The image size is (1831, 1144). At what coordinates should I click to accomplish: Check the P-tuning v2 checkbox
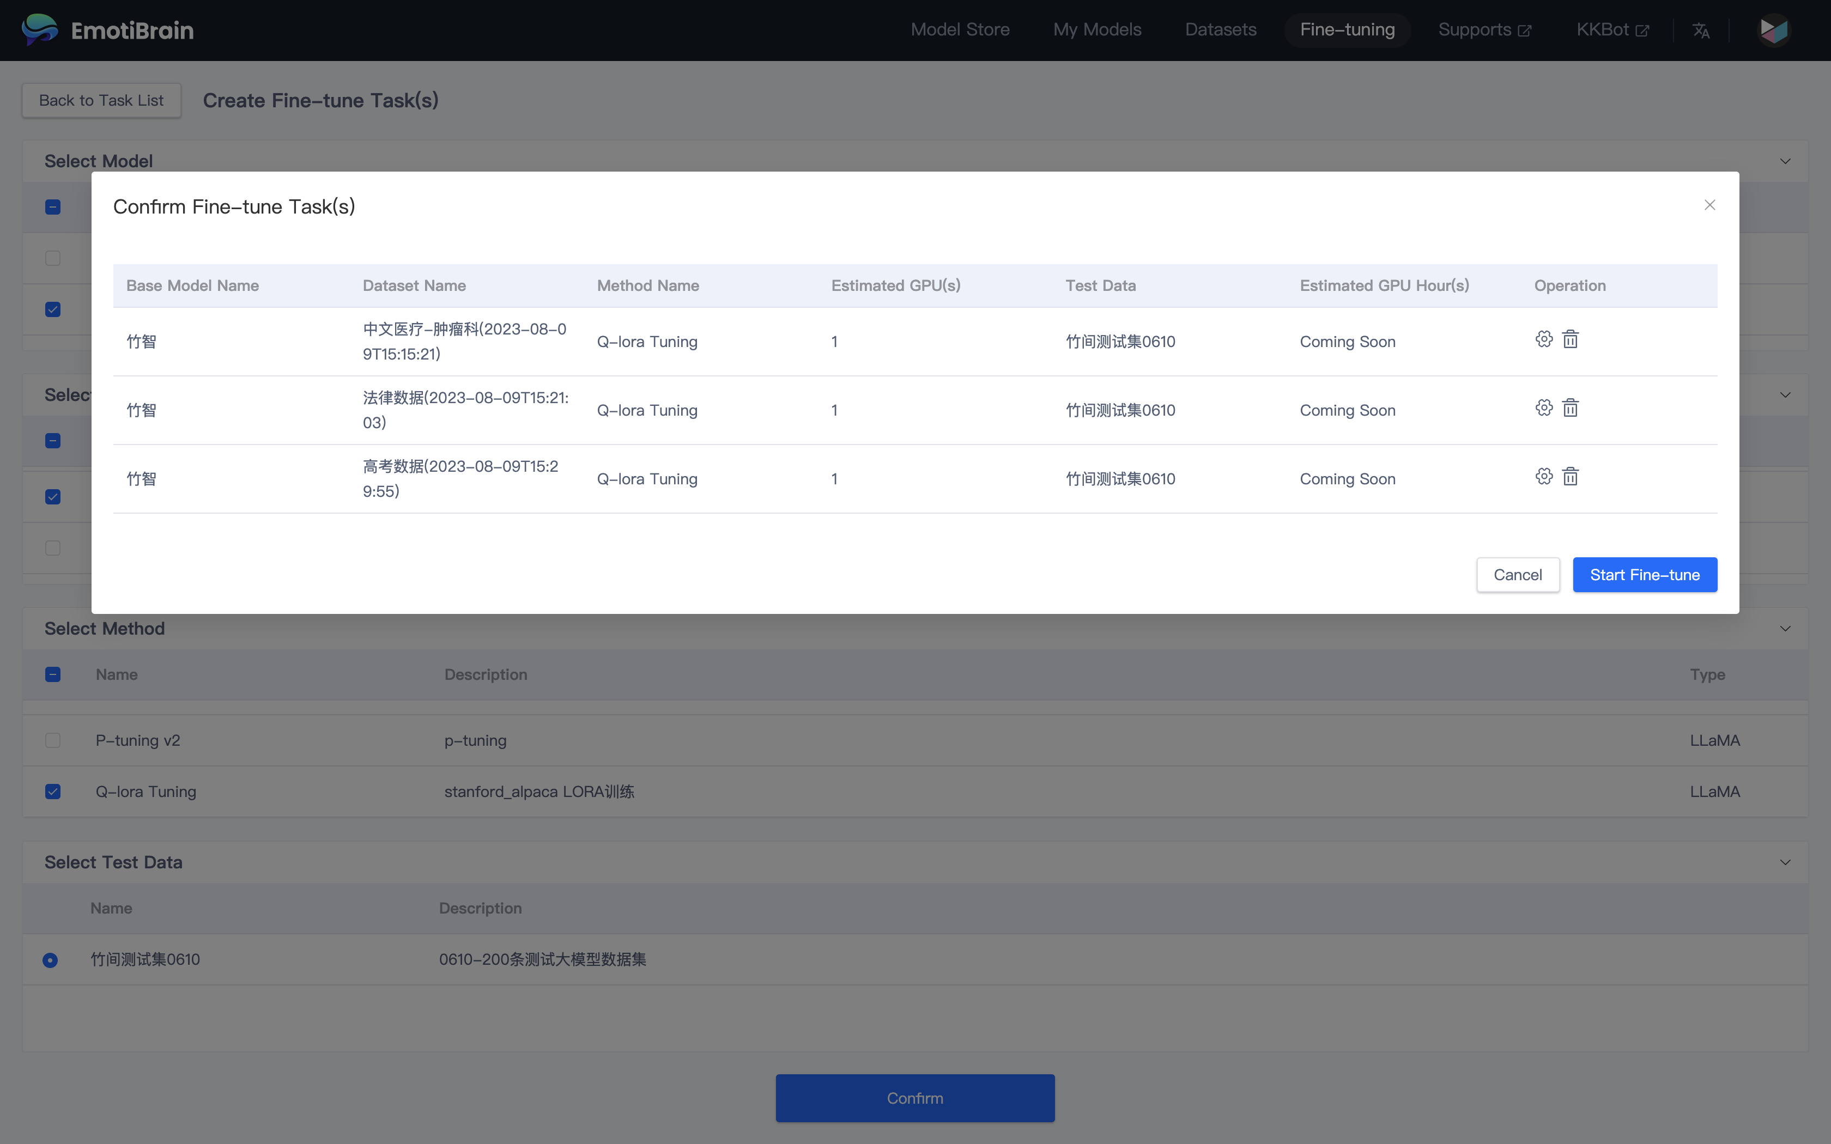click(53, 740)
